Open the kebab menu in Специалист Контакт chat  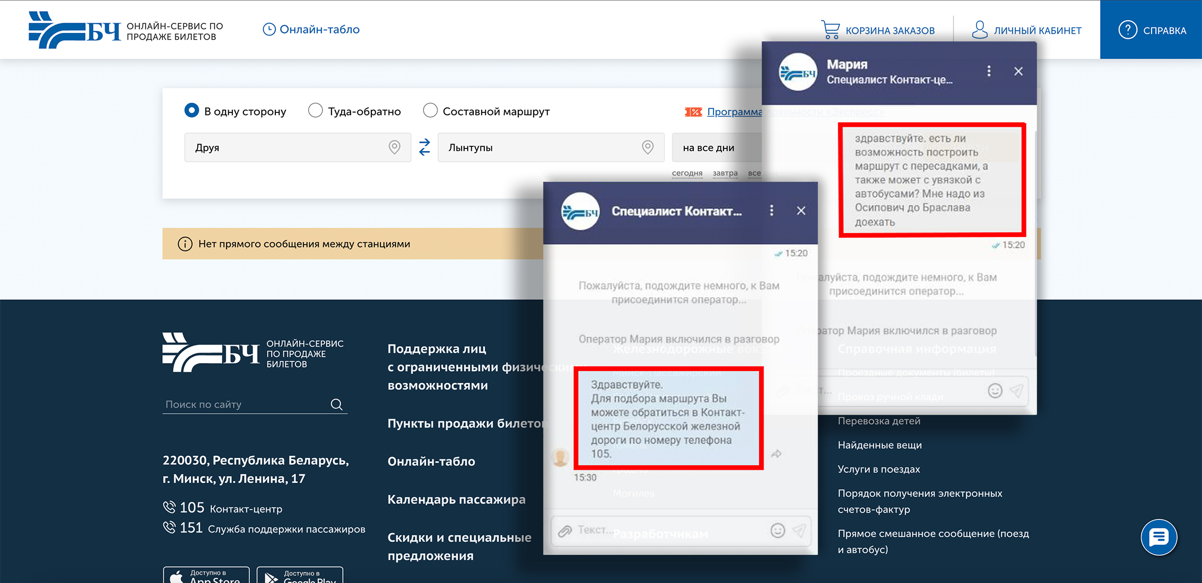coord(772,210)
